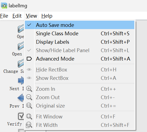This screenshot has width=147, height=132.
Task: Click the Fit Window magnifier icon
Action: pos(29,117)
